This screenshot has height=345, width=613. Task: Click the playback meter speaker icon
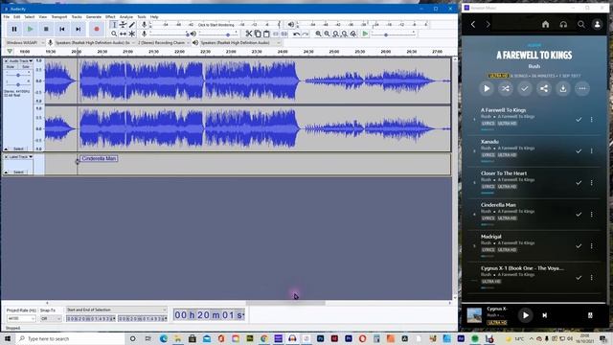[291, 24]
